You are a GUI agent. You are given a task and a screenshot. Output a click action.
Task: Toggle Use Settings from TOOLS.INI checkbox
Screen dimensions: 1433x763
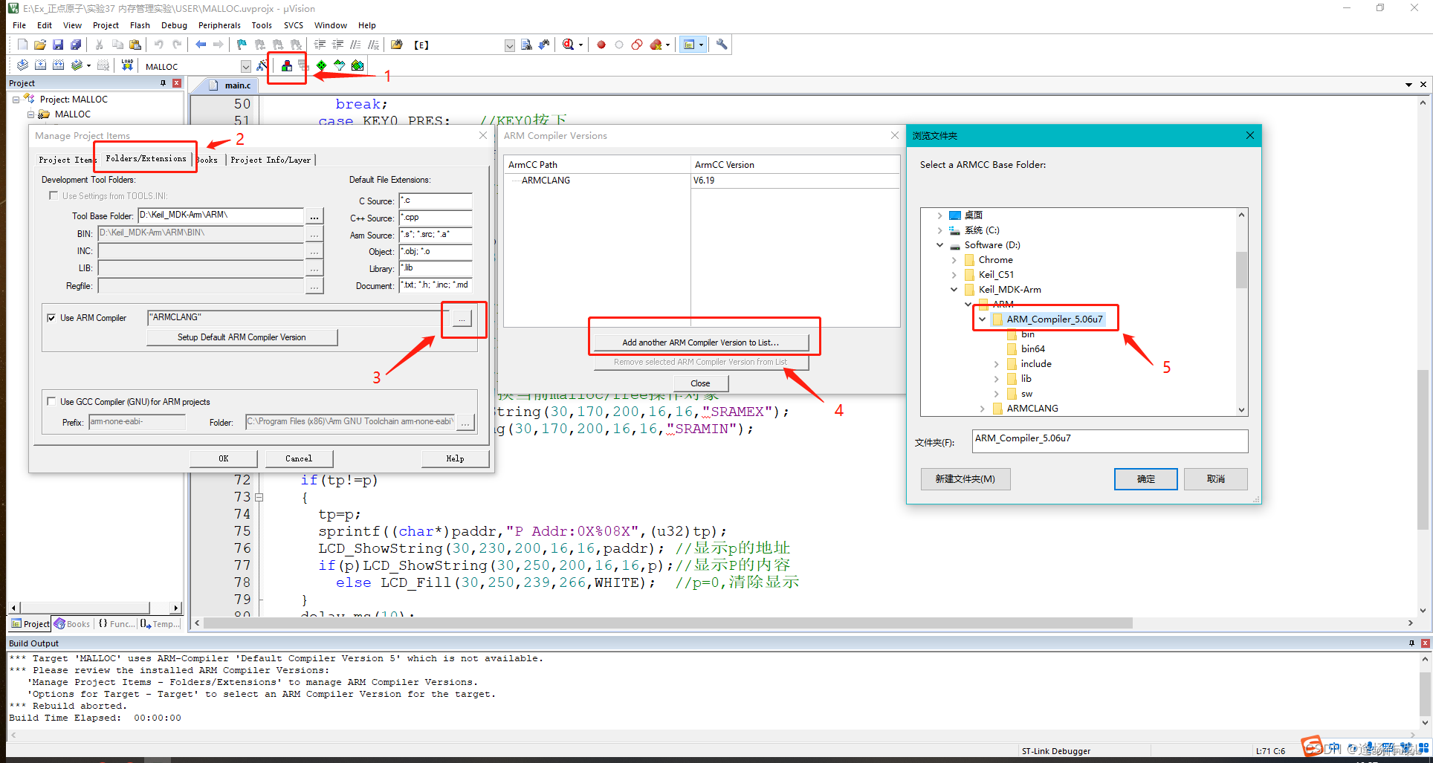[x=53, y=196]
